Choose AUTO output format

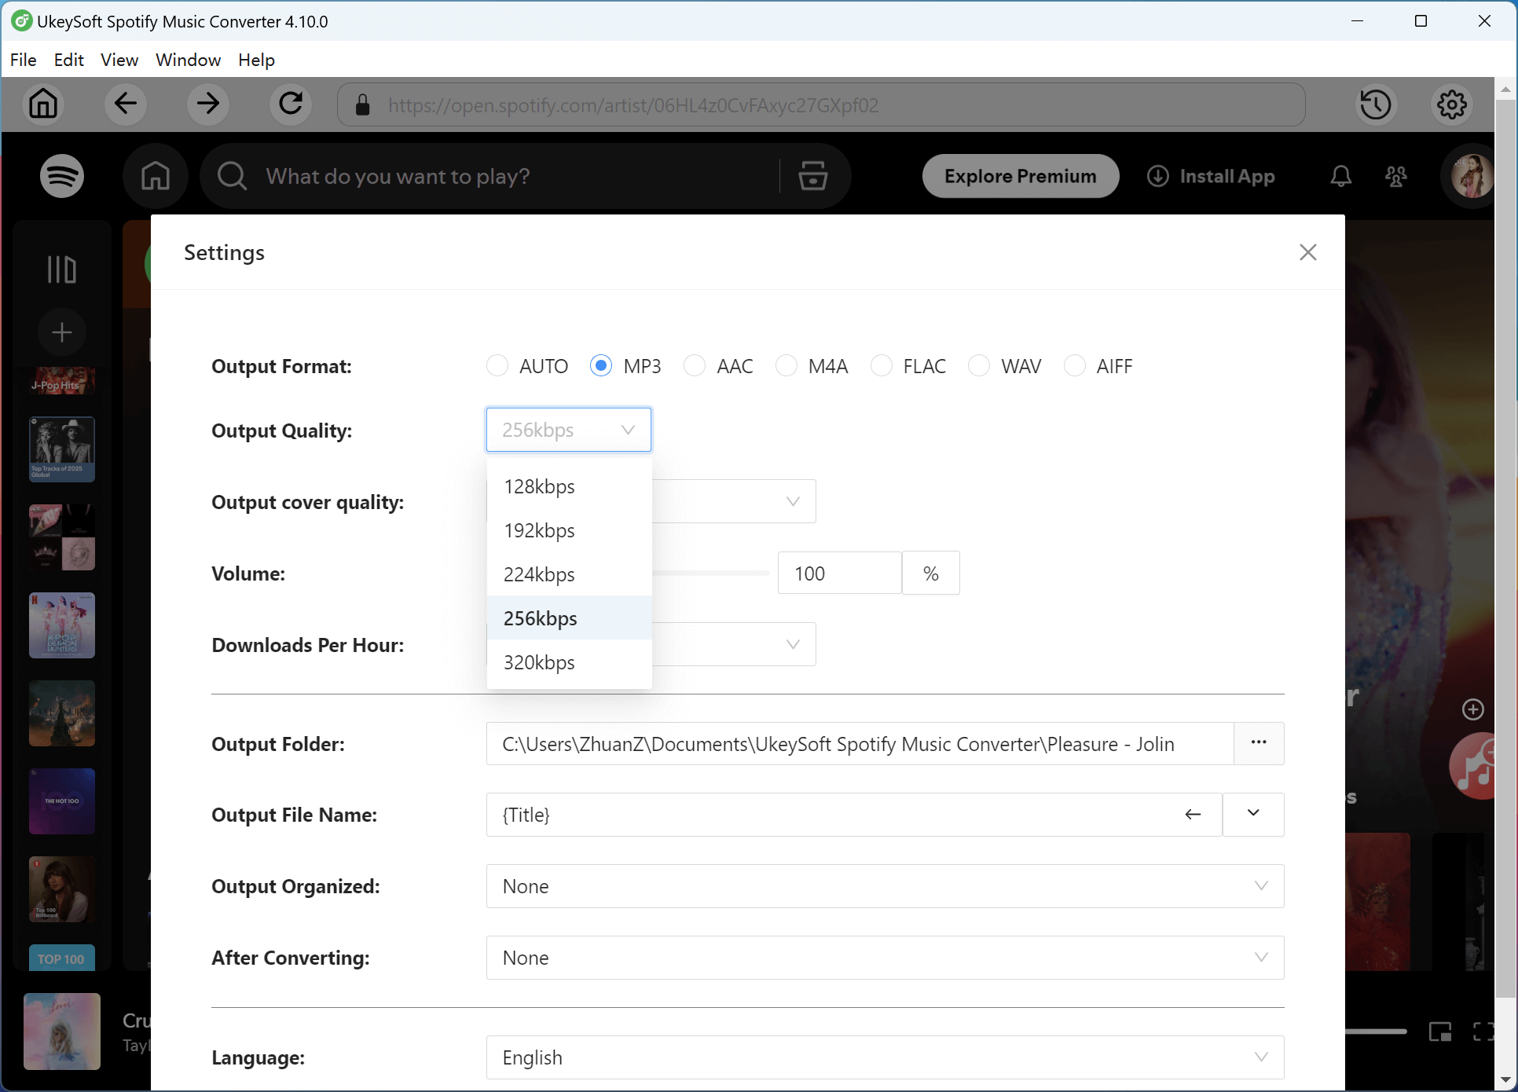497,365
